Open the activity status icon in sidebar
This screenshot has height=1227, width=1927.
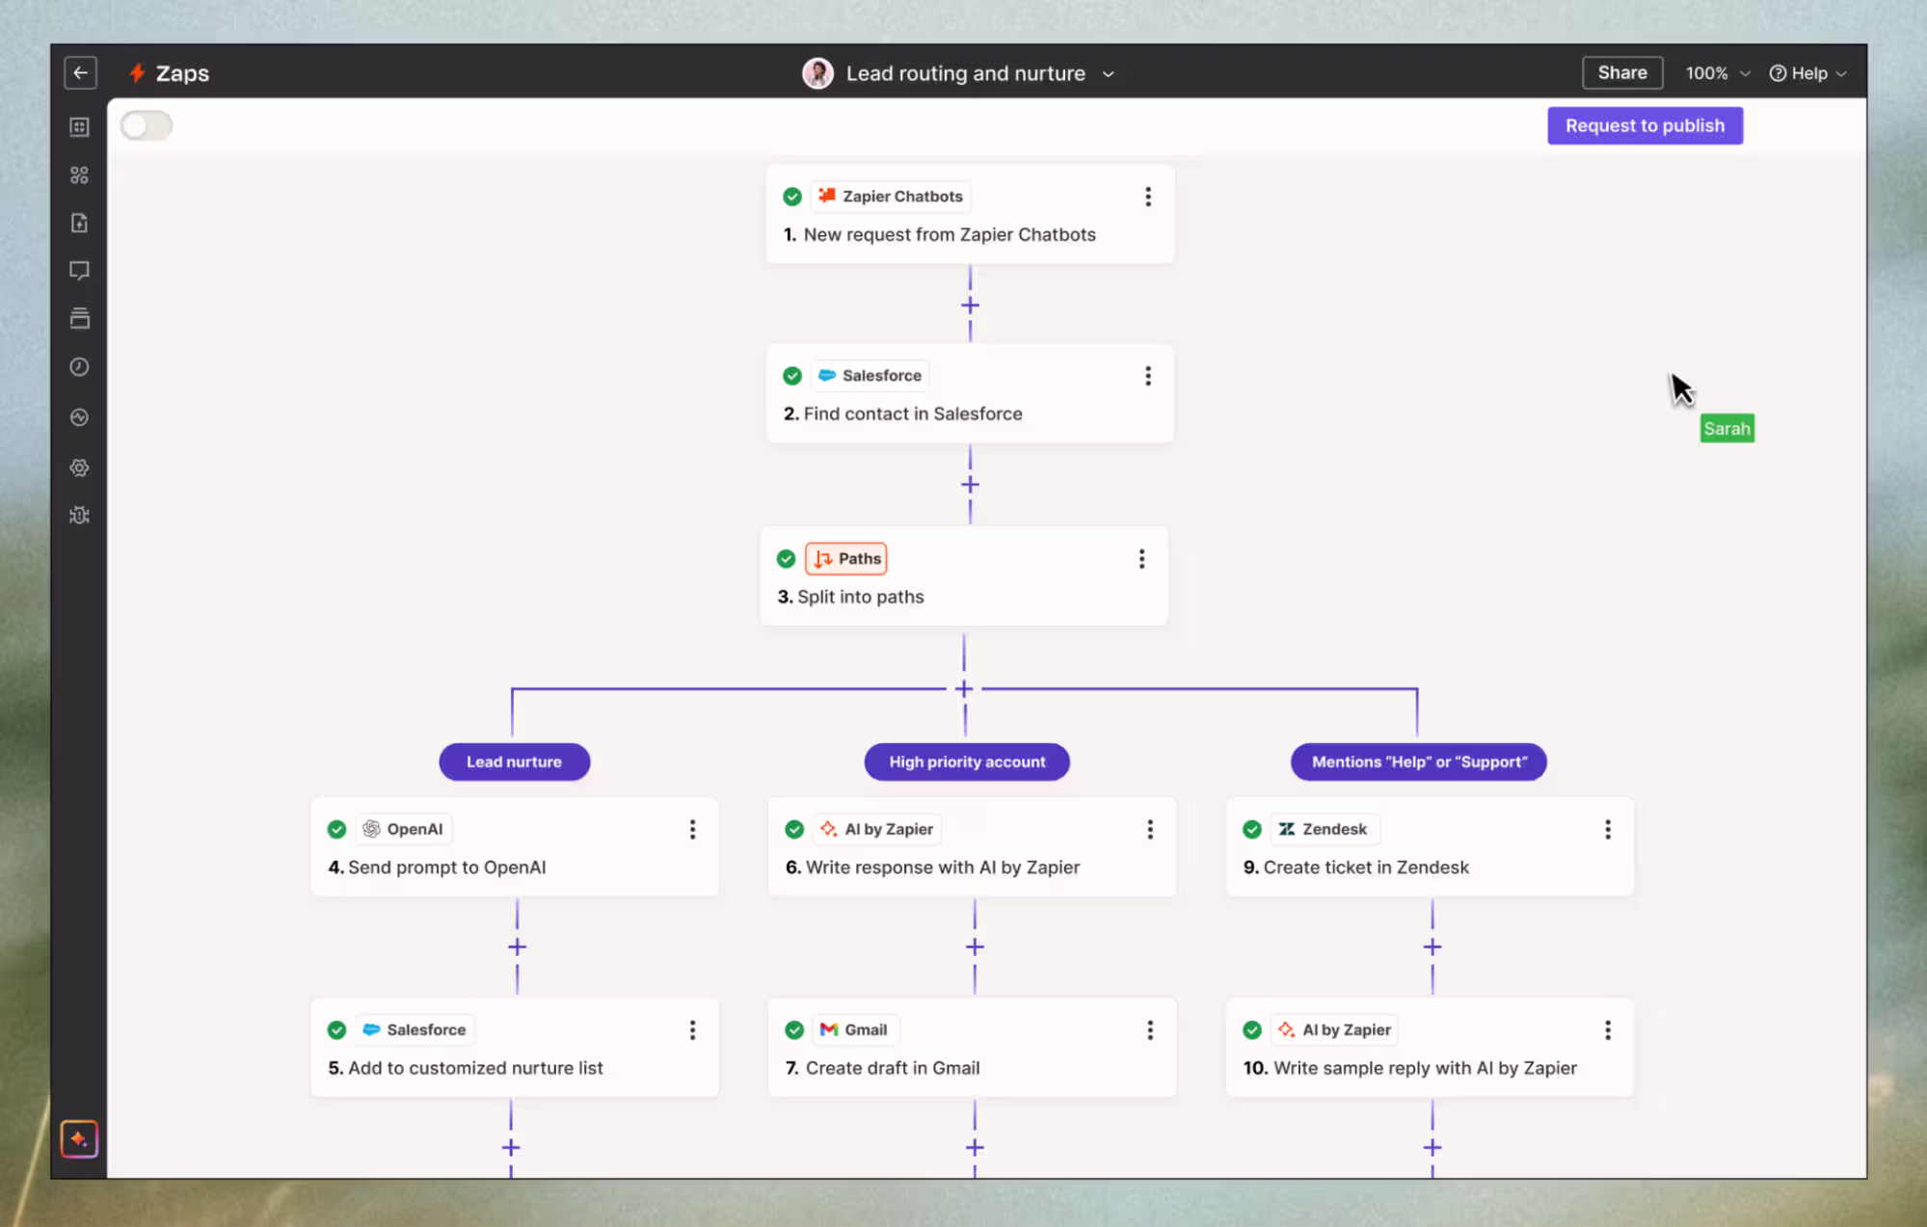(x=80, y=417)
